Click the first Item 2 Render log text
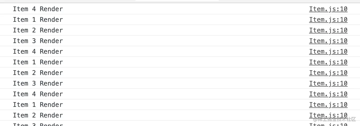The width and height of the screenshot is (360, 126). click(x=38, y=30)
